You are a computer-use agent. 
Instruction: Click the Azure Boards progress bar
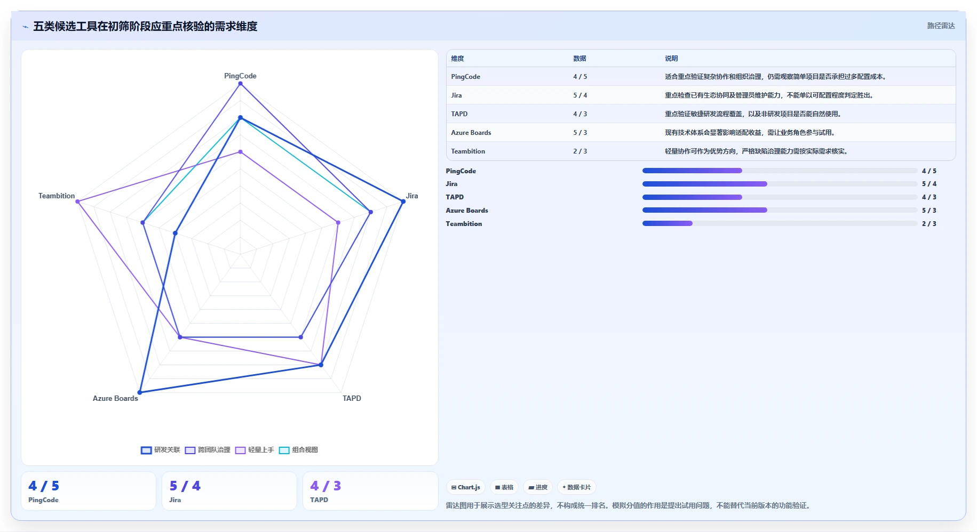(780, 210)
